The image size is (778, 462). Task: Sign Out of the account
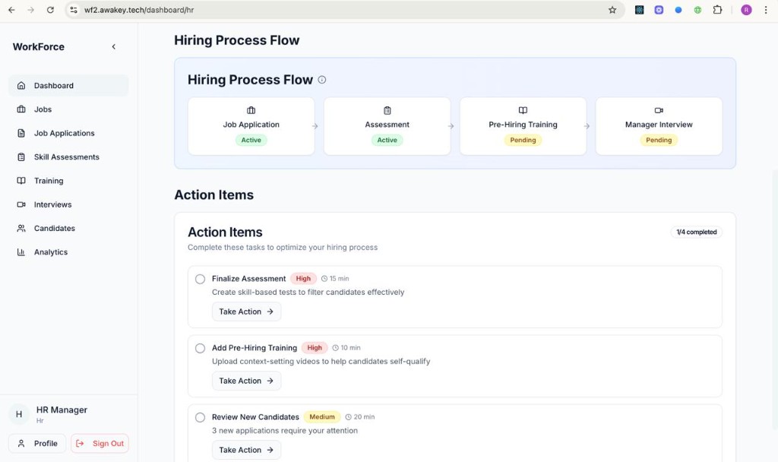100,444
